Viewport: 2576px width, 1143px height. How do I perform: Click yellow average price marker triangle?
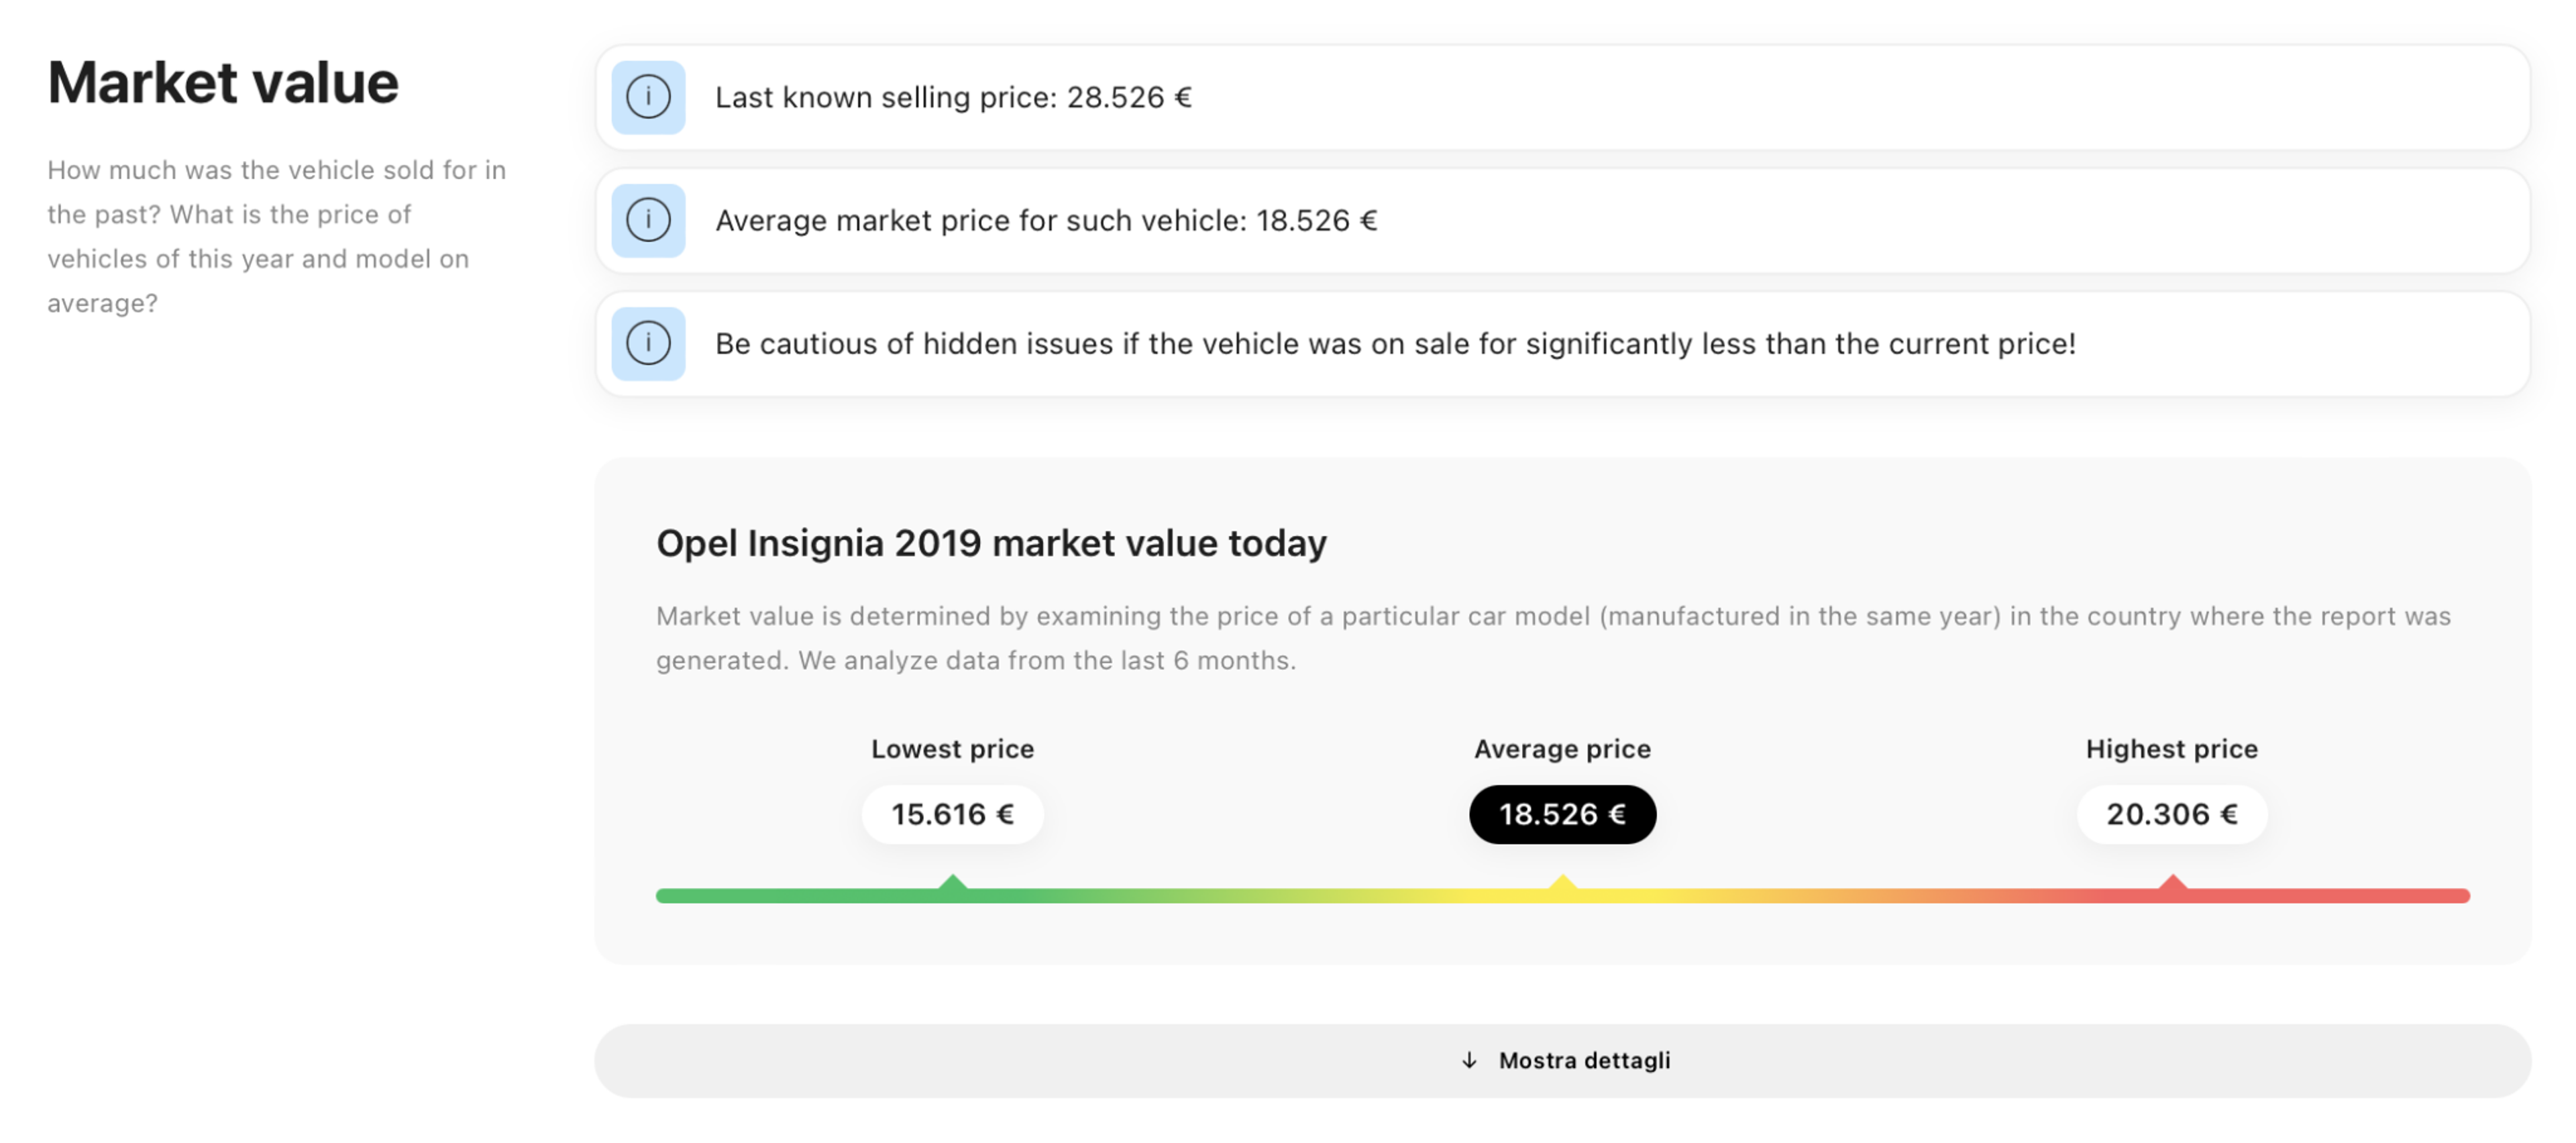tap(1562, 883)
